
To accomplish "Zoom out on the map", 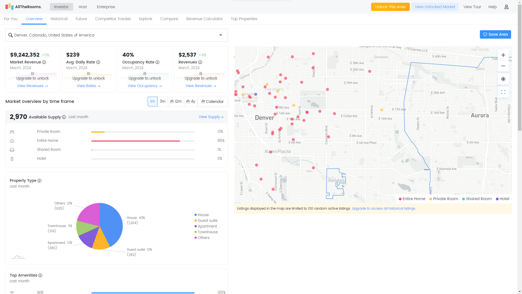I will click(x=503, y=66).
